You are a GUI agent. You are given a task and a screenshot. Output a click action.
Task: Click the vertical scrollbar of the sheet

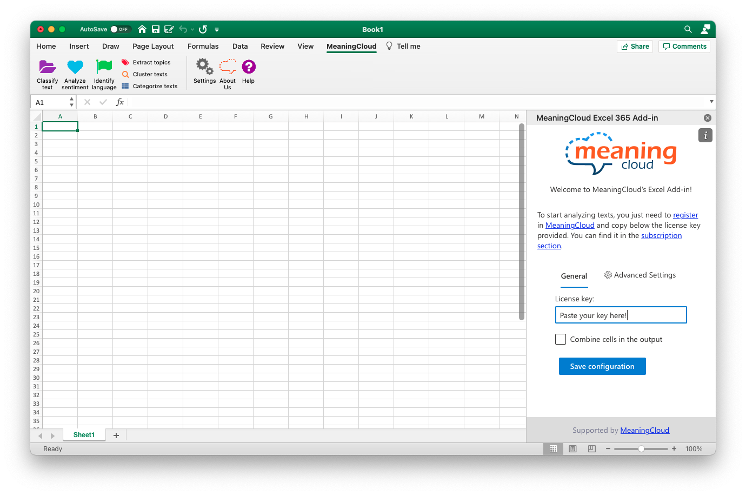[522, 222]
